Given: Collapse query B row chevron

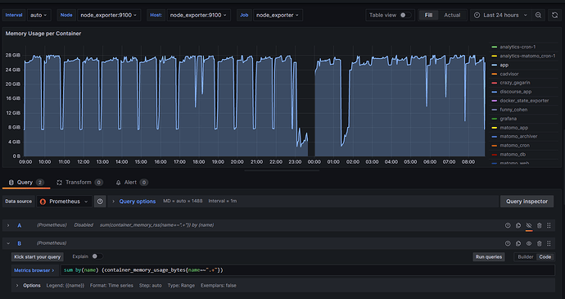Looking at the screenshot, I should (x=8, y=243).
